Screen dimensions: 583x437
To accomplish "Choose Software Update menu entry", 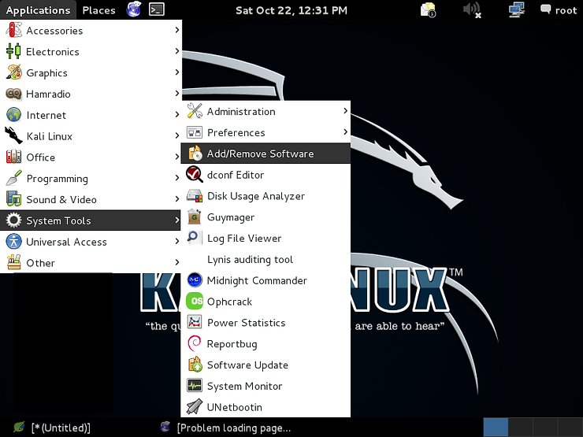I will 266,365.
